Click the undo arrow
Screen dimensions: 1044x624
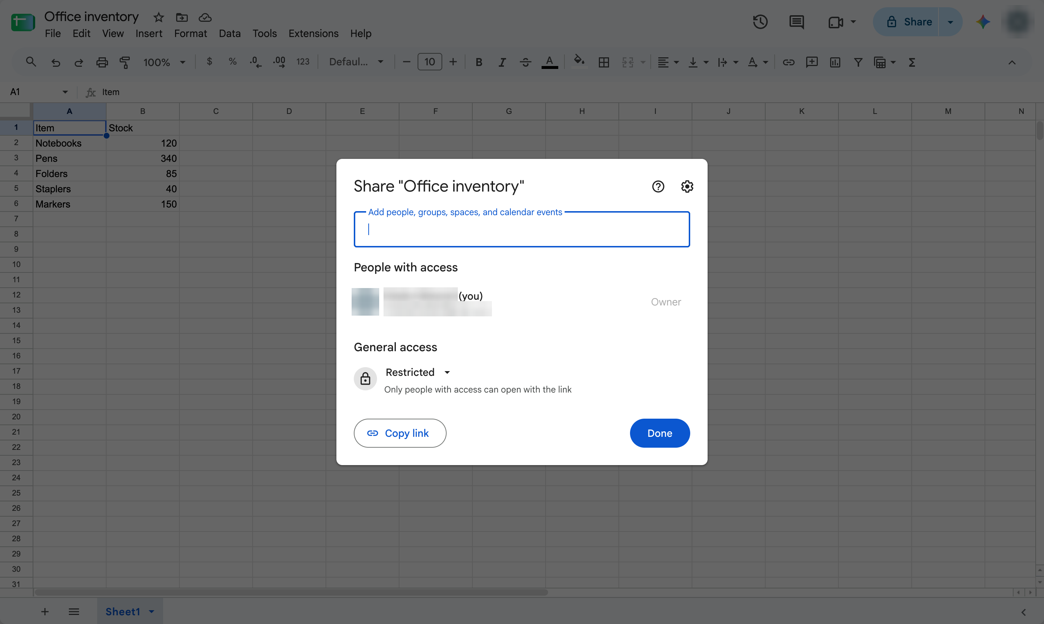(55, 63)
